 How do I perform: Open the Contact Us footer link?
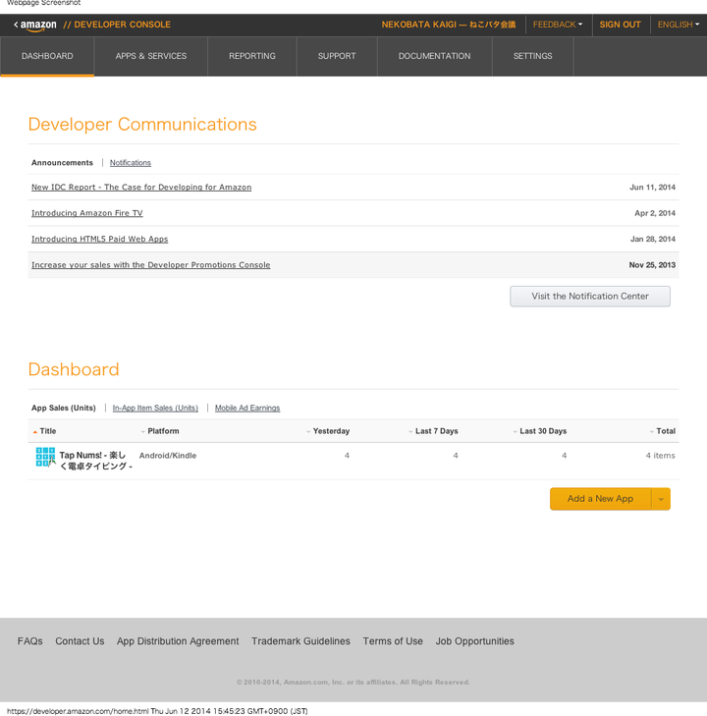[80, 641]
